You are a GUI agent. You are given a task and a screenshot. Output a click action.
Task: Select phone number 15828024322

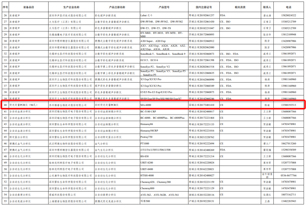[x=288, y=15]
